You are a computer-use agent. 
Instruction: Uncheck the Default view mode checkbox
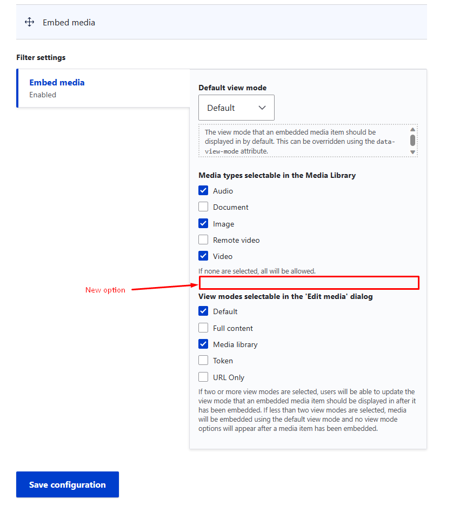tap(203, 311)
